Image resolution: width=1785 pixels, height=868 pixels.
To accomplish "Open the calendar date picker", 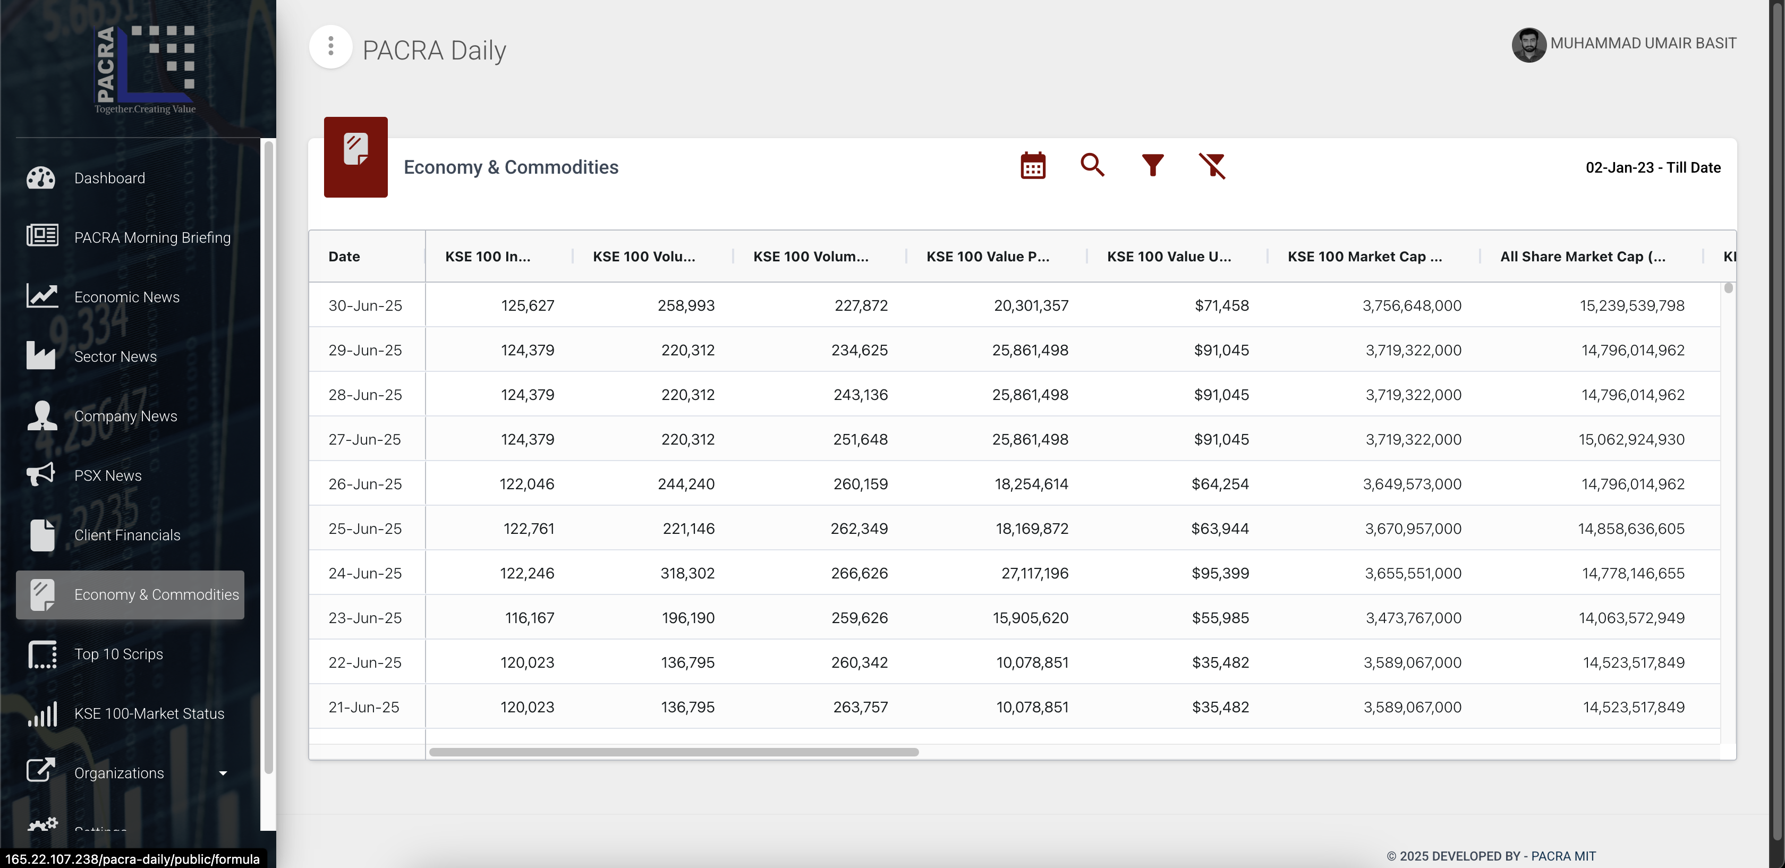I will pos(1032,166).
